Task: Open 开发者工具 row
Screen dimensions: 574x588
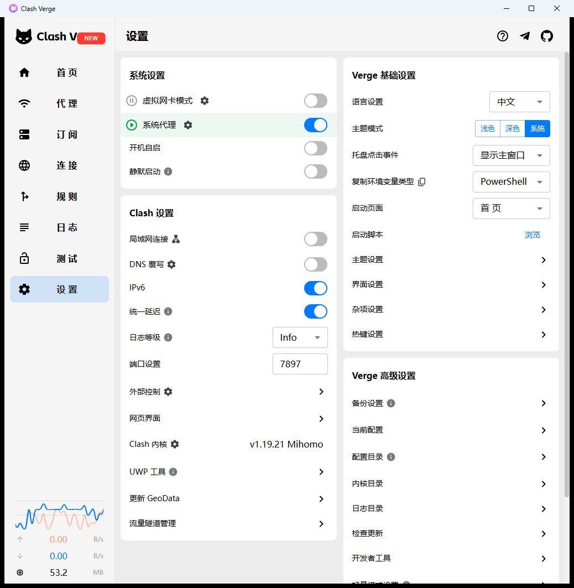Action: pos(451,558)
